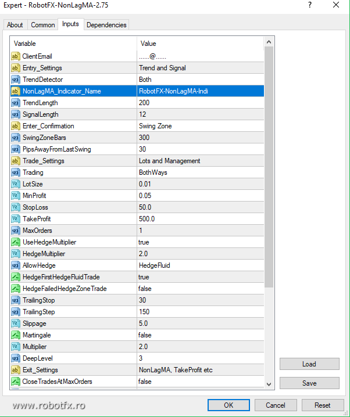Click the double icon beside TakeProfit
The width and height of the screenshot is (350, 417).
tap(16, 219)
